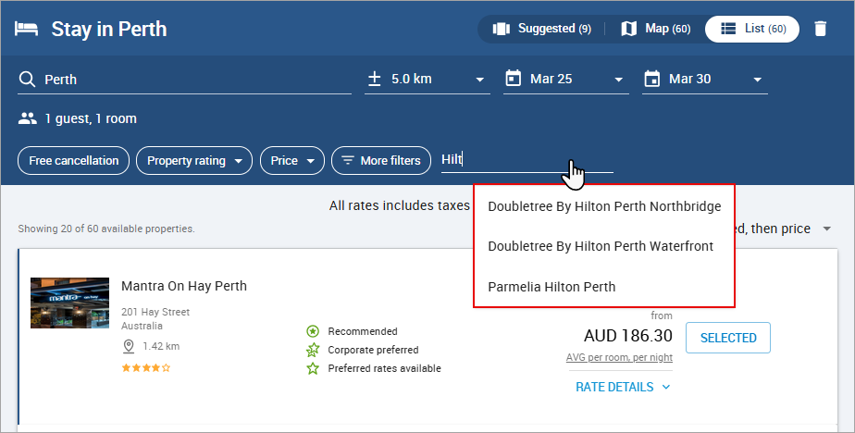Open the Mantra On Hay Perth hotel title
The image size is (855, 433).
[x=184, y=286]
